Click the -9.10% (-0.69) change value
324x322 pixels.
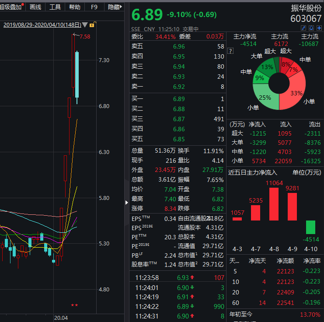pos(192,15)
